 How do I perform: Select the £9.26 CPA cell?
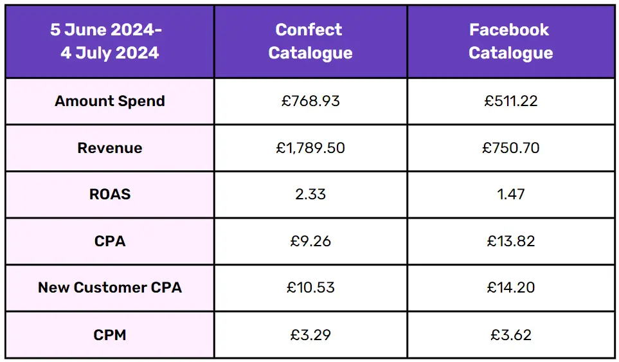(310, 241)
